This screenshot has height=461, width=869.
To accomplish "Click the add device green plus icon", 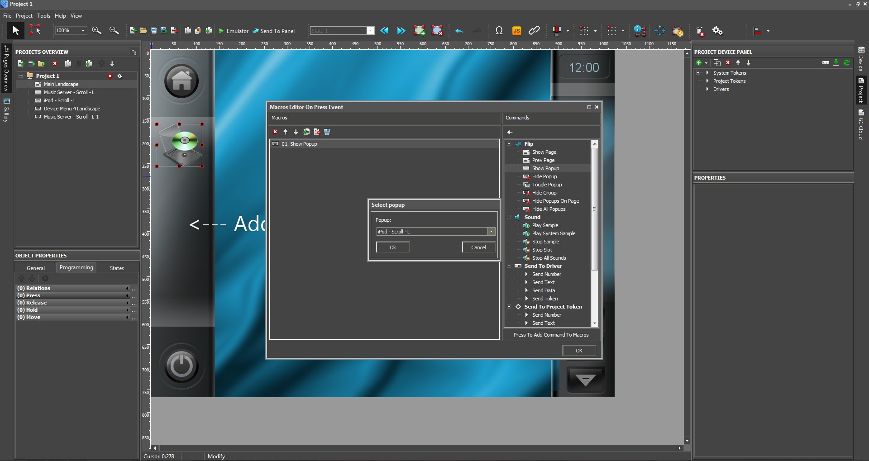I will tap(700, 62).
